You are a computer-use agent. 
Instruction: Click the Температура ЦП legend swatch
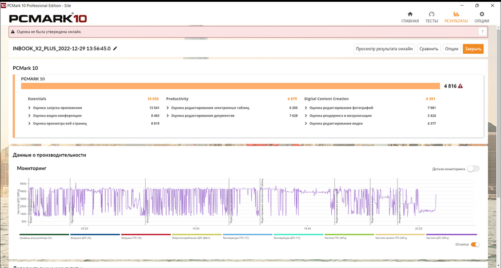coord(298,234)
